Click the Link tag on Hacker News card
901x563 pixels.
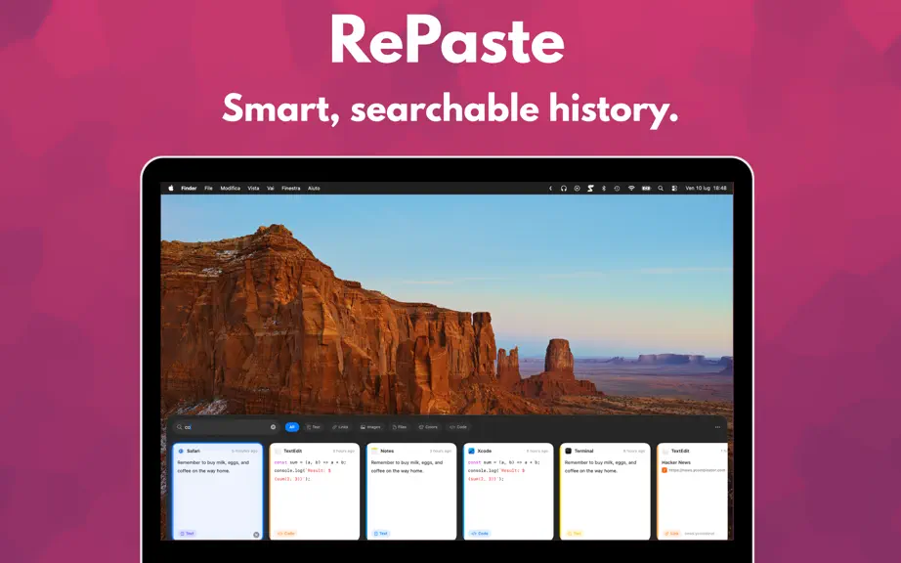pyautogui.click(x=671, y=533)
